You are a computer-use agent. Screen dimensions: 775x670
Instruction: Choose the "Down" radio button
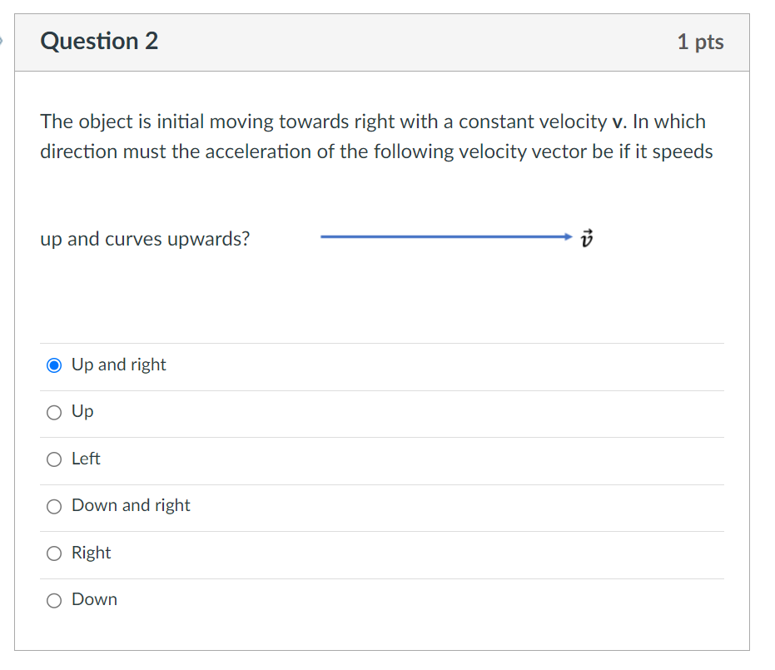(54, 600)
